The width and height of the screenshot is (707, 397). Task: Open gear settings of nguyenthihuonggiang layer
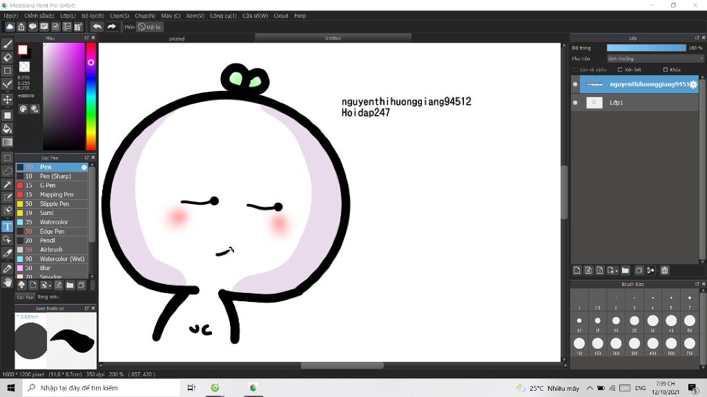693,84
